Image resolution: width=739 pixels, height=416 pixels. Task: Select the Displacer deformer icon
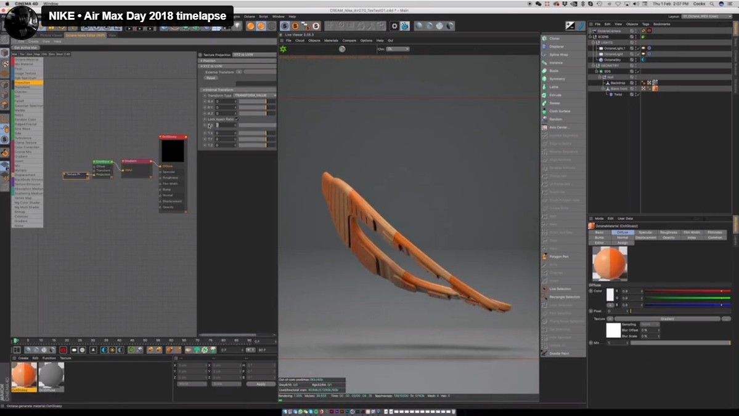tap(544, 47)
